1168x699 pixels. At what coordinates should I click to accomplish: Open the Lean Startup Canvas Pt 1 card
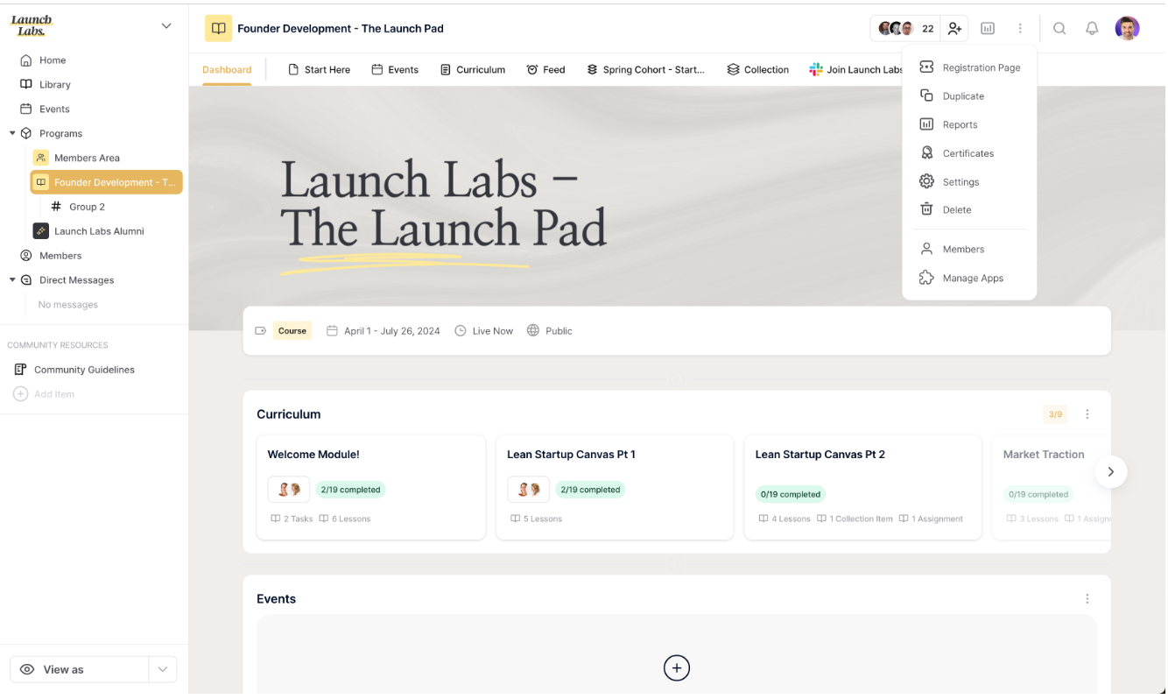point(615,487)
